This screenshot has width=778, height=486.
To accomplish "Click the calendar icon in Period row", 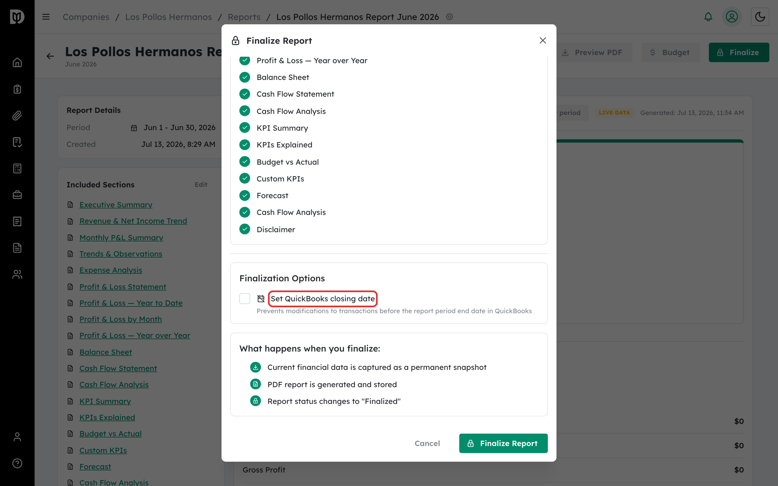I will (x=134, y=128).
